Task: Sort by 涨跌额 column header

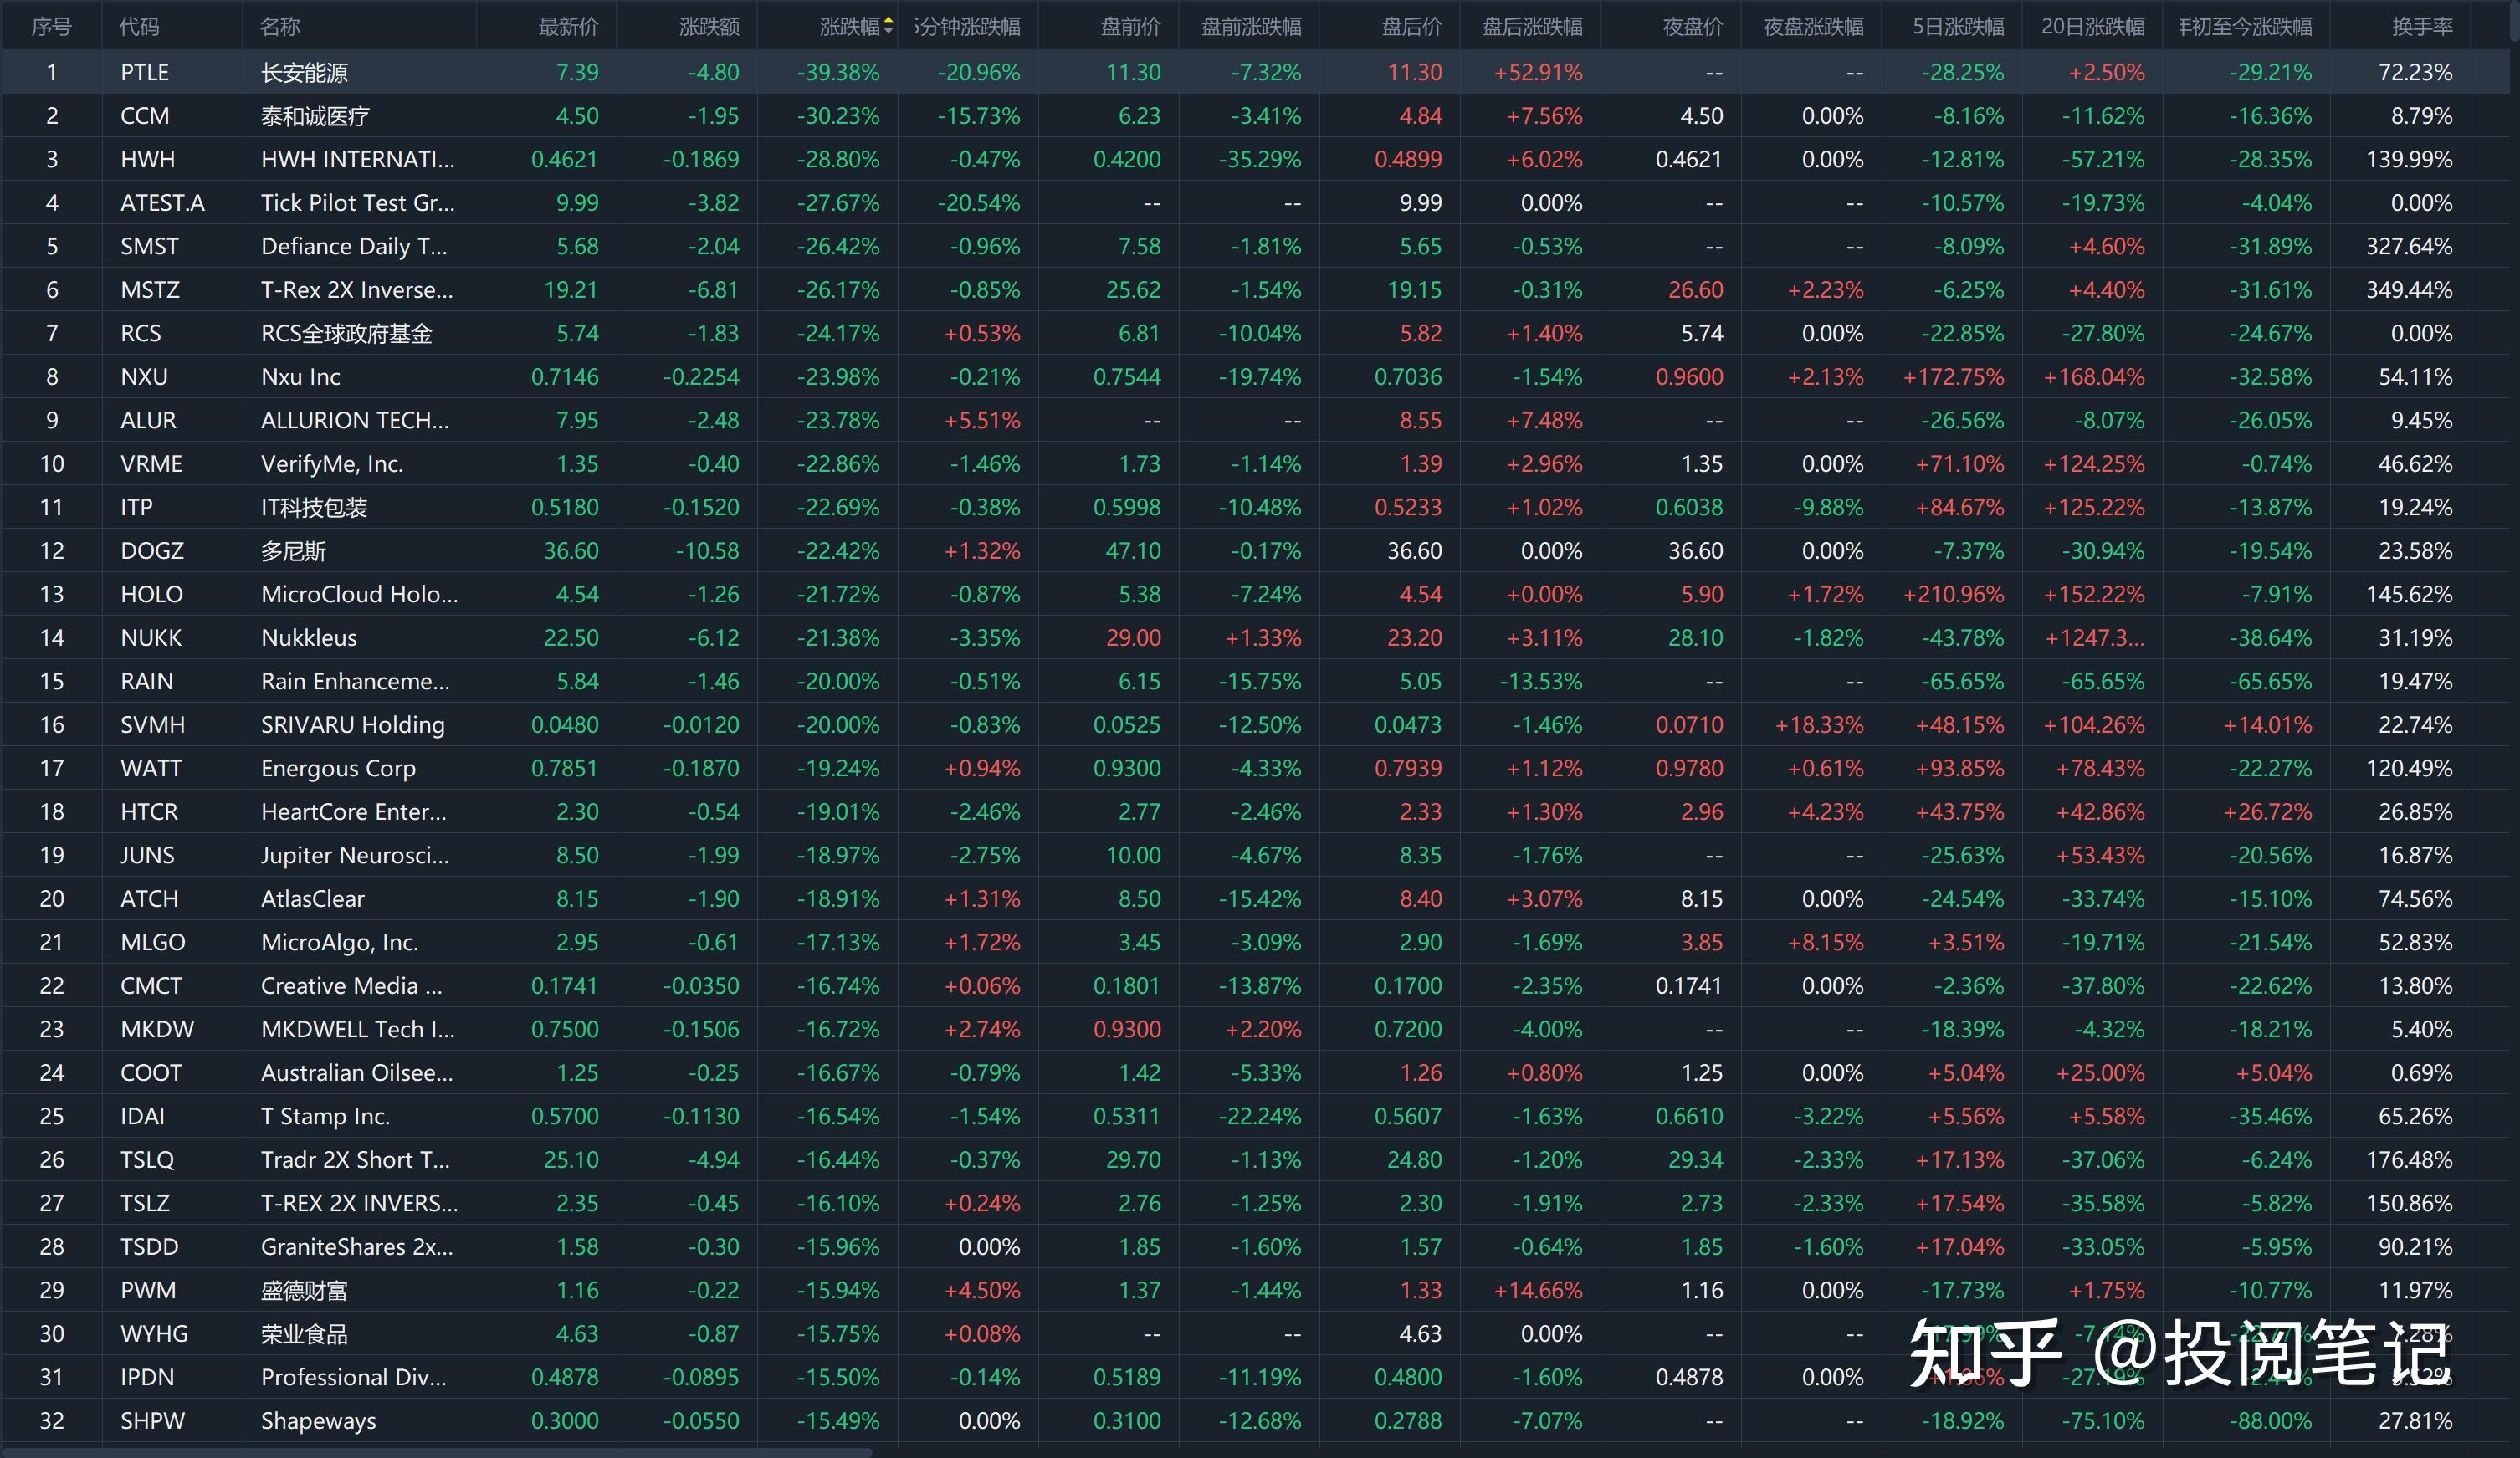Action: [710, 27]
